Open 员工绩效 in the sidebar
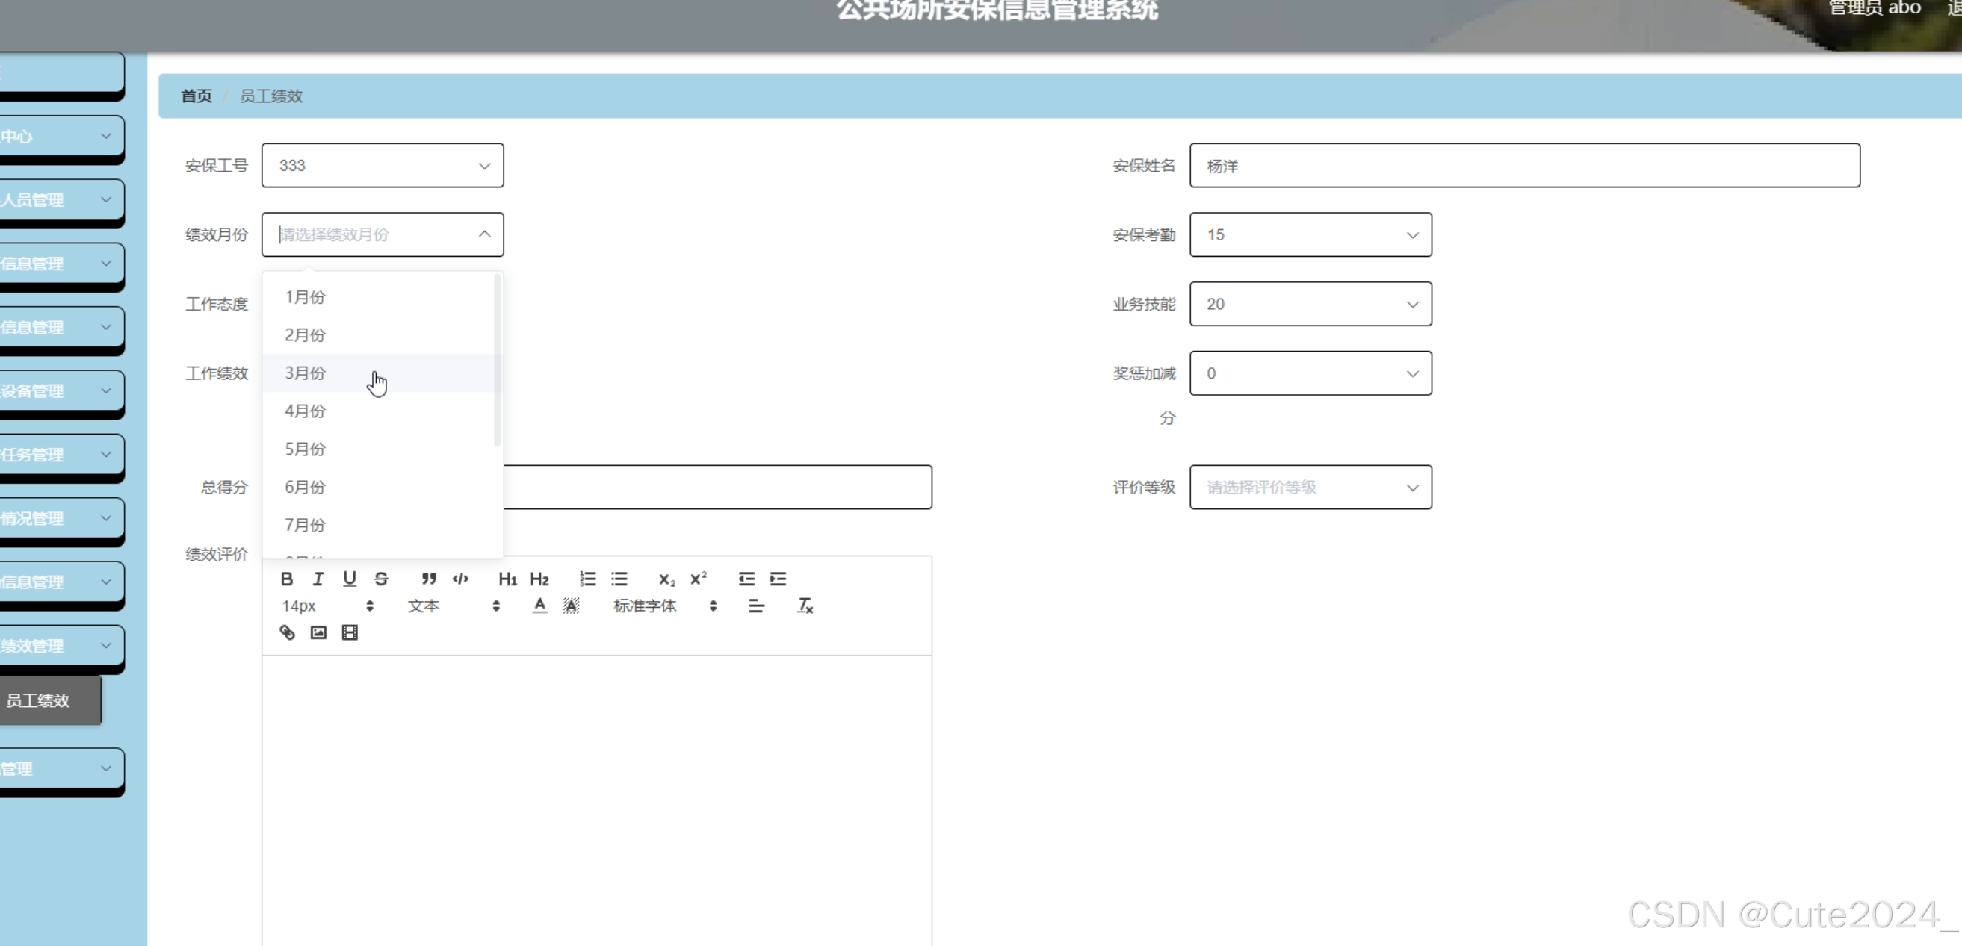This screenshot has height=946, width=1962. pos(50,700)
